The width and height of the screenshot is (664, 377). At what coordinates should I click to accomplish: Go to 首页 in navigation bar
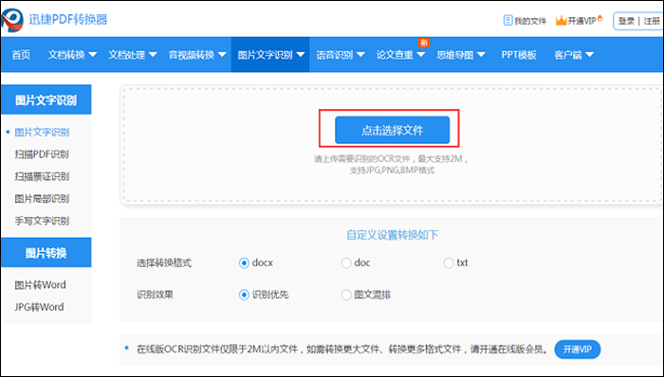click(21, 55)
